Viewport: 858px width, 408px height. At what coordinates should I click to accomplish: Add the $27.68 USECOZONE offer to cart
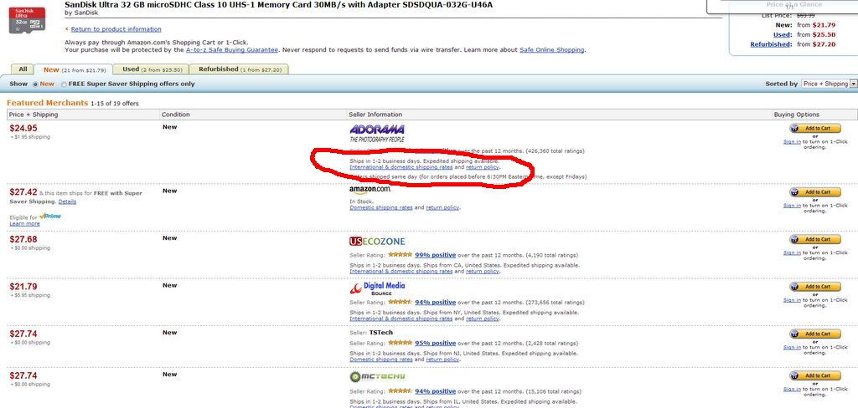814,239
